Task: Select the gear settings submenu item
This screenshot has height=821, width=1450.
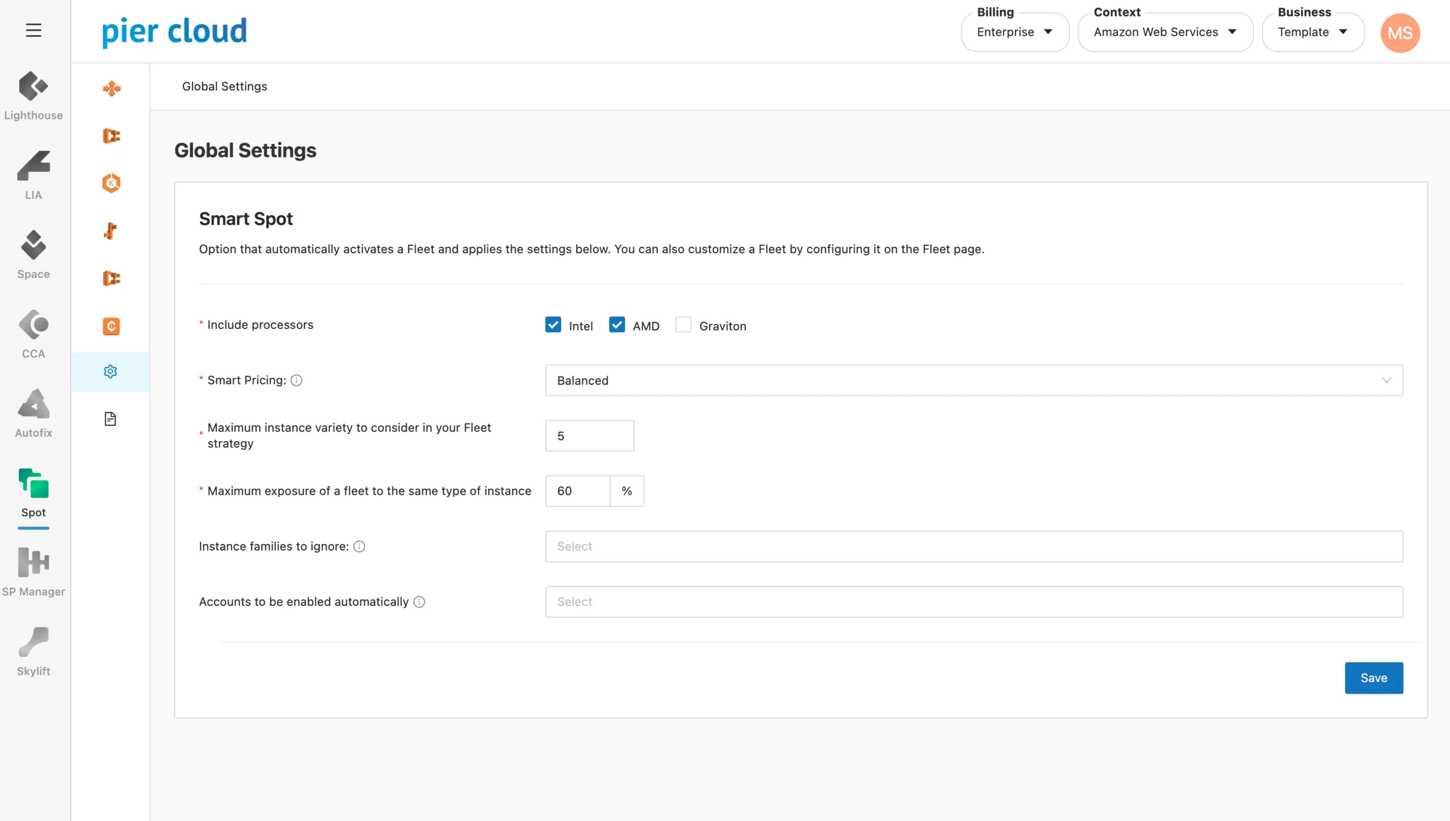Action: [x=110, y=371]
